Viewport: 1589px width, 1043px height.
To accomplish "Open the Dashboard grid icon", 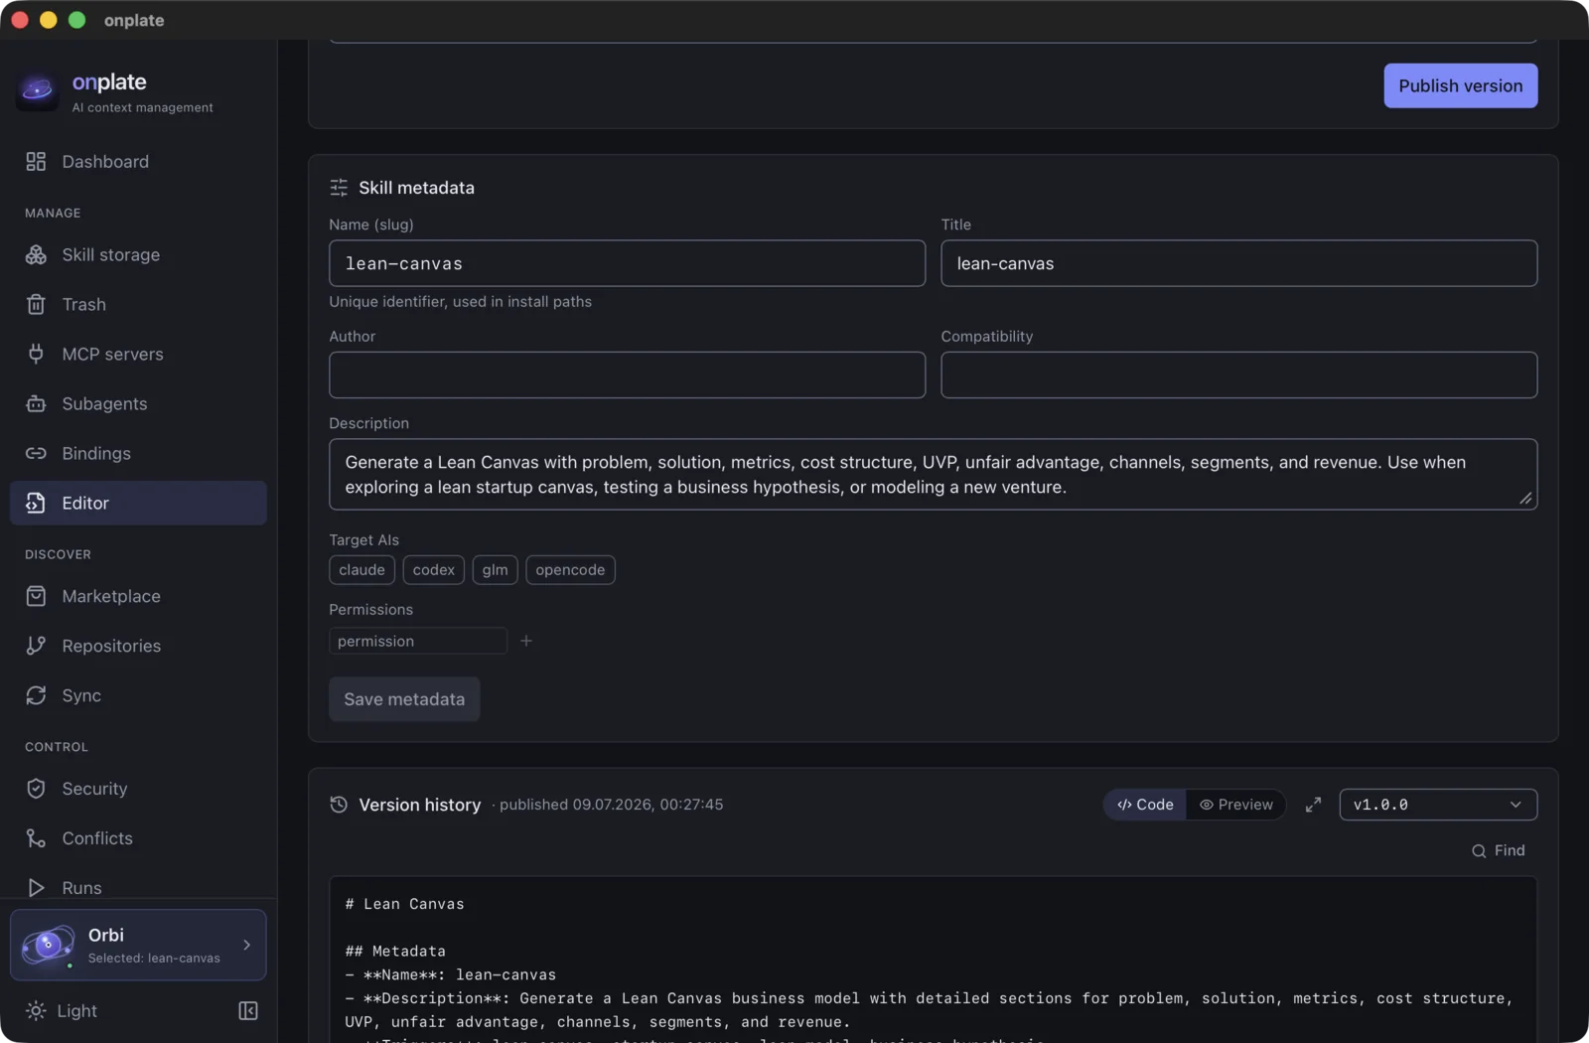I will tap(36, 161).
